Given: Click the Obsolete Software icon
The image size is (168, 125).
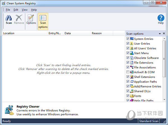Looking at the screenshot, I should pyautogui.click(x=132, y=58).
